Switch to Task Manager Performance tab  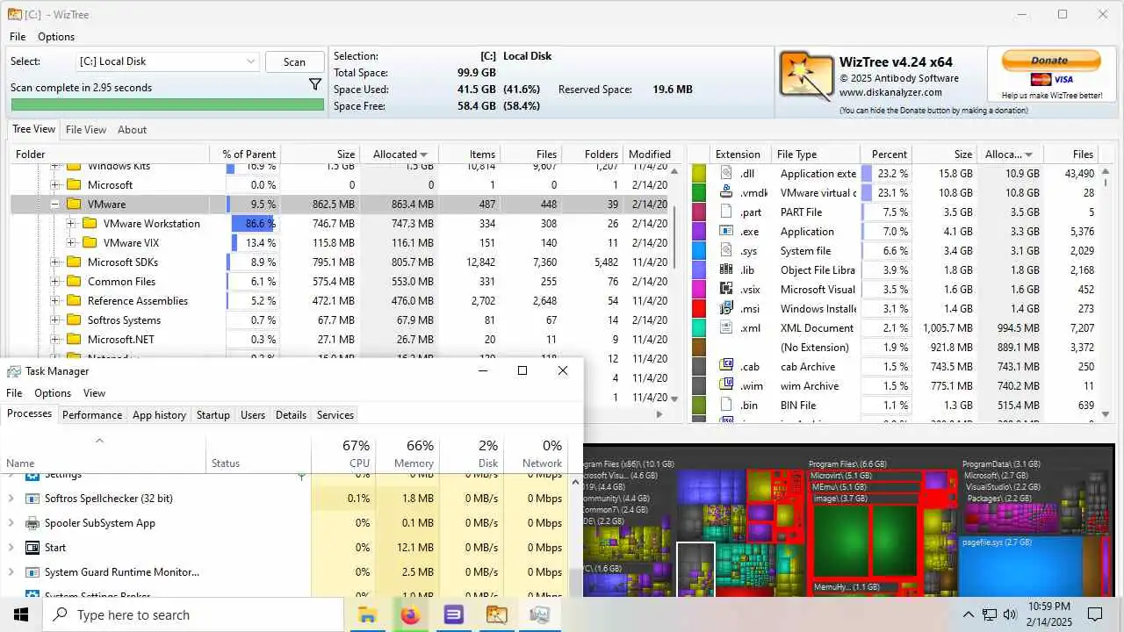point(92,415)
